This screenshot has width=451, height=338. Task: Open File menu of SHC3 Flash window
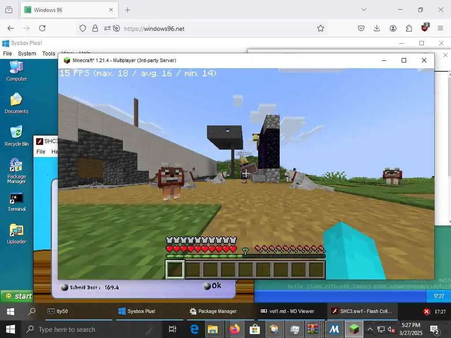41,151
